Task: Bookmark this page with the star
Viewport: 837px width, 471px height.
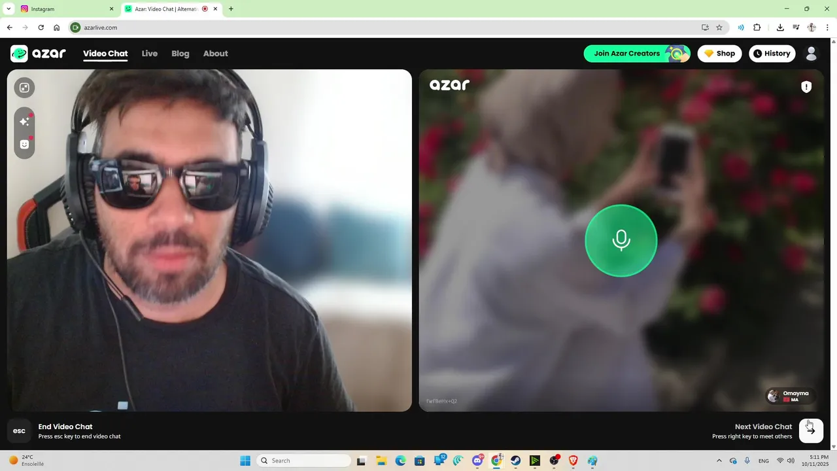Action: [719, 27]
